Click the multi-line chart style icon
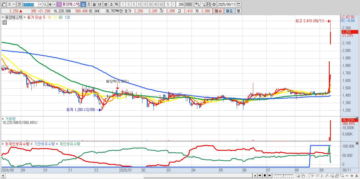This screenshot has height=179, width=360. 327,176
